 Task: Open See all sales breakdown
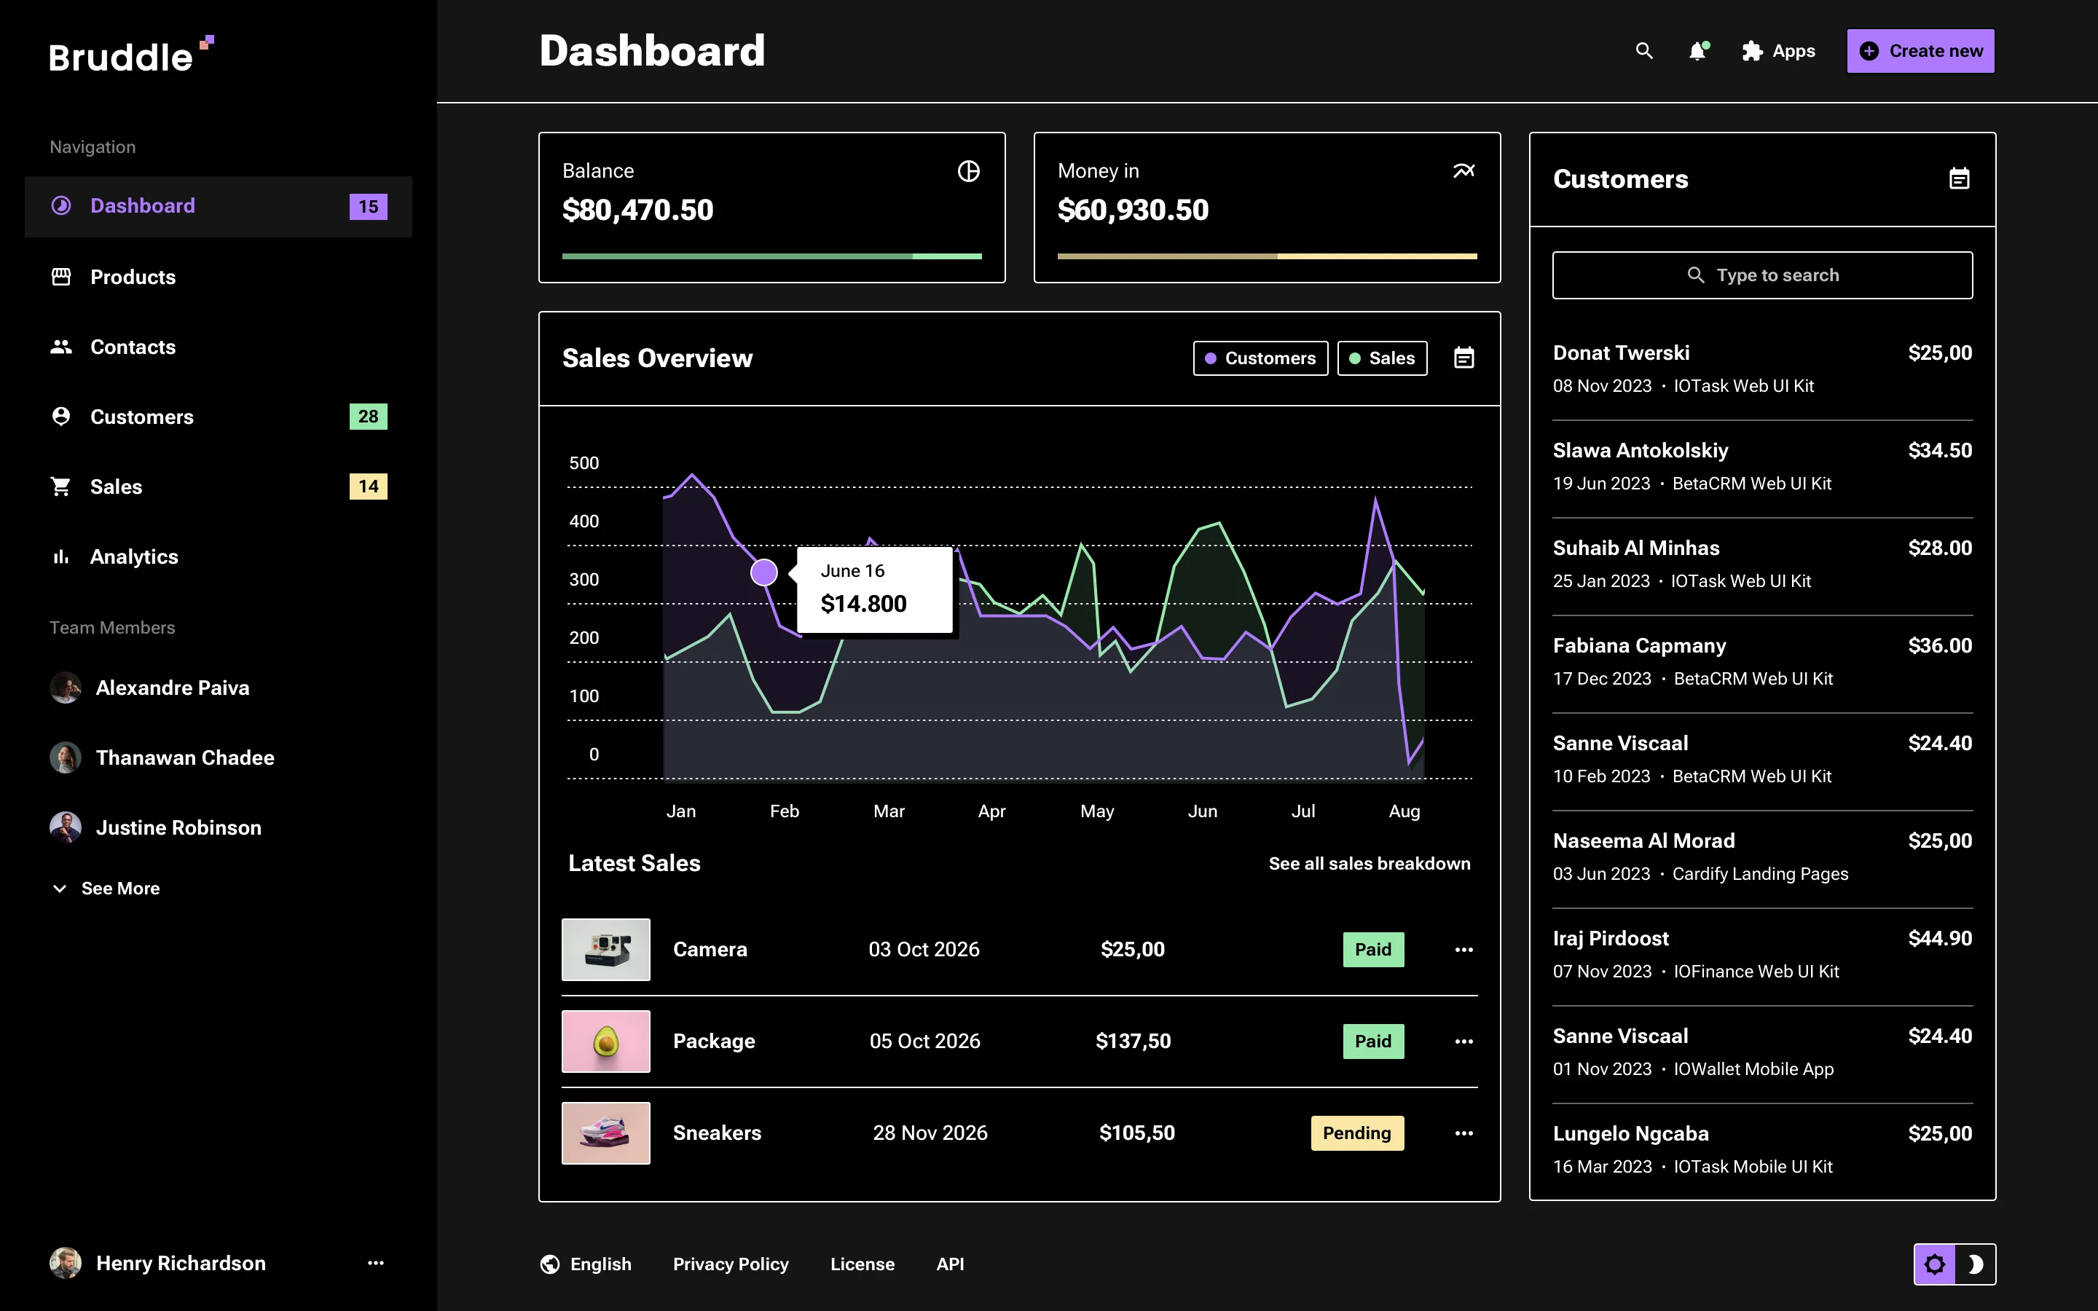pyautogui.click(x=1369, y=863)
